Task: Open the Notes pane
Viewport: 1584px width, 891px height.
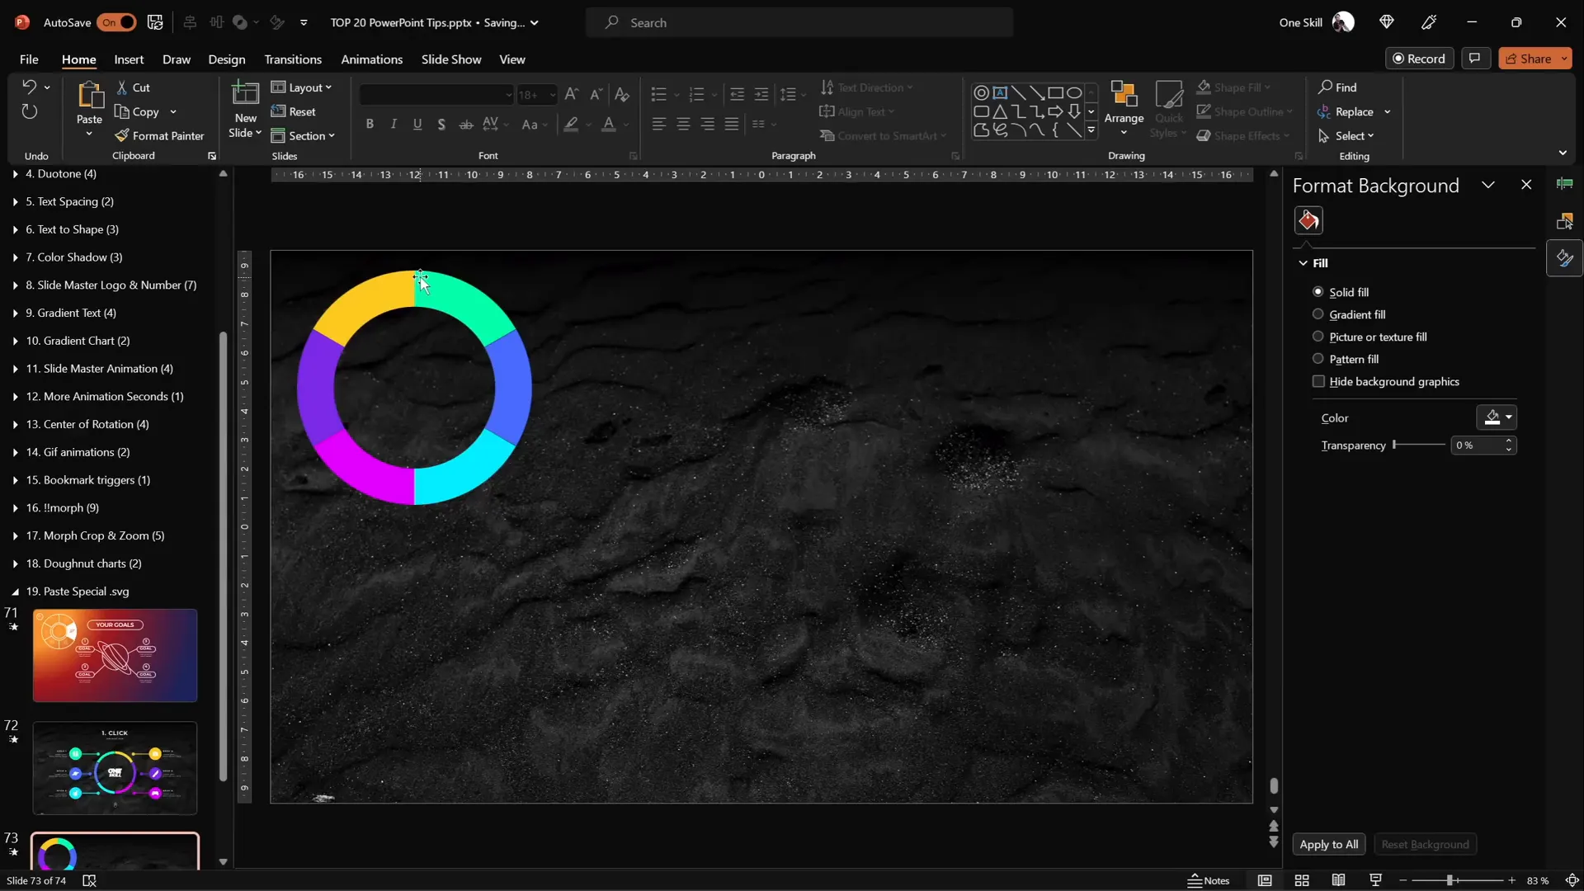Action: pyautogui.click(x=1209, y=880)
